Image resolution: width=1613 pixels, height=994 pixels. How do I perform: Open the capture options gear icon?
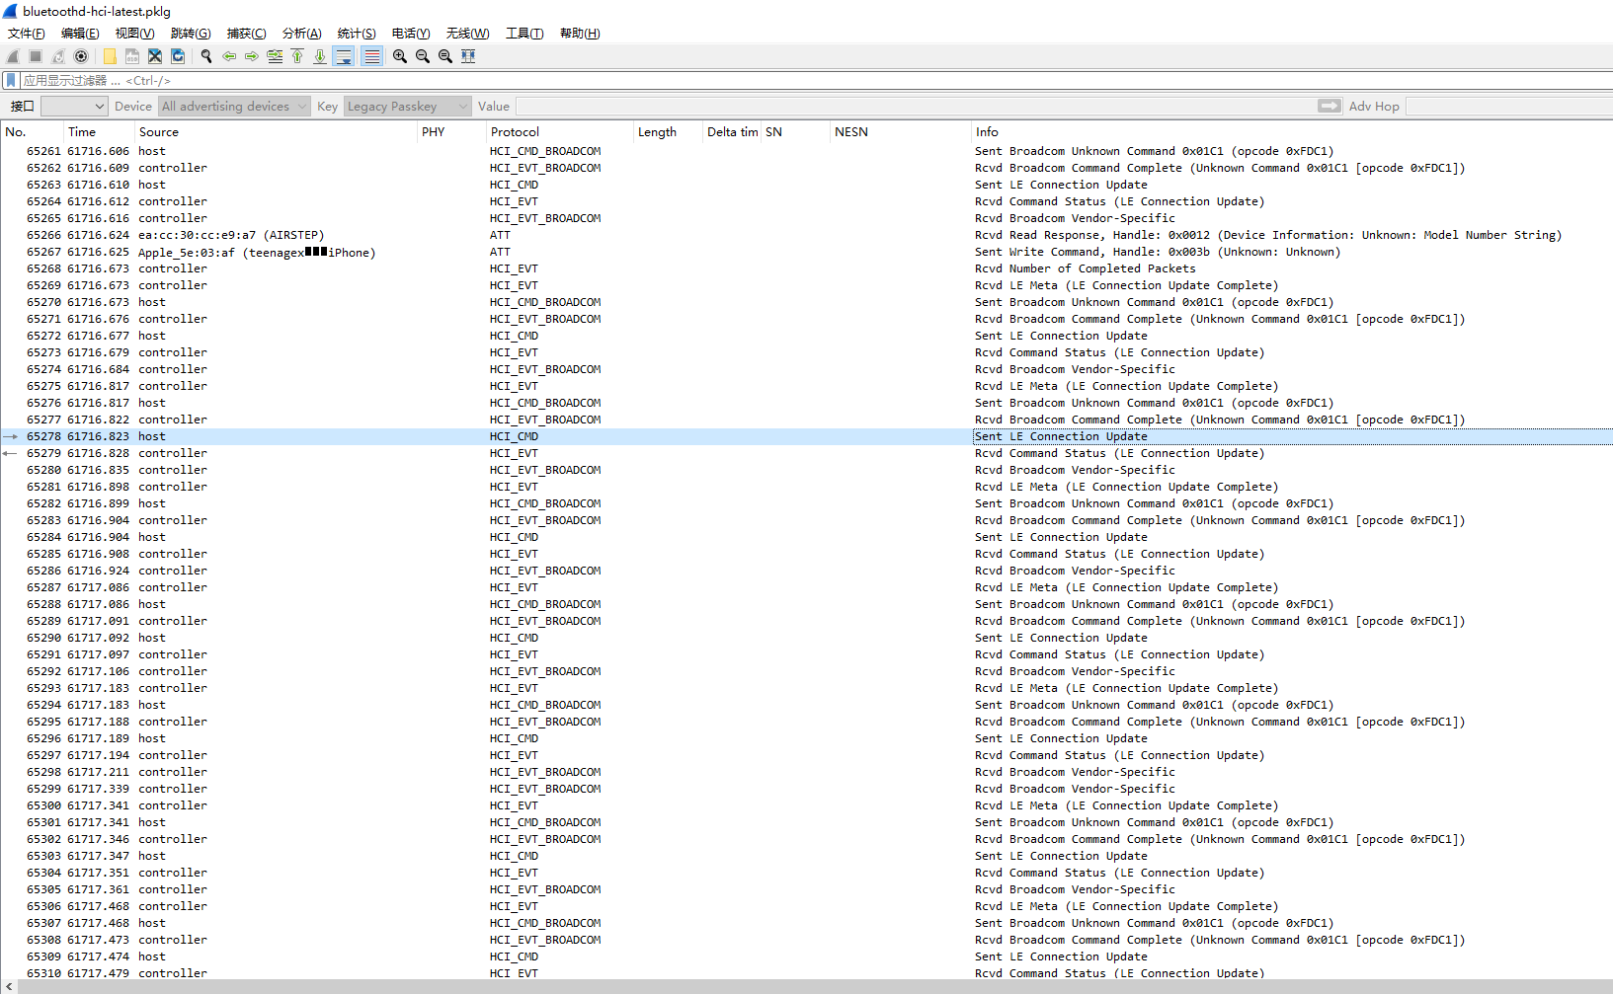click(x=81, y=56)
